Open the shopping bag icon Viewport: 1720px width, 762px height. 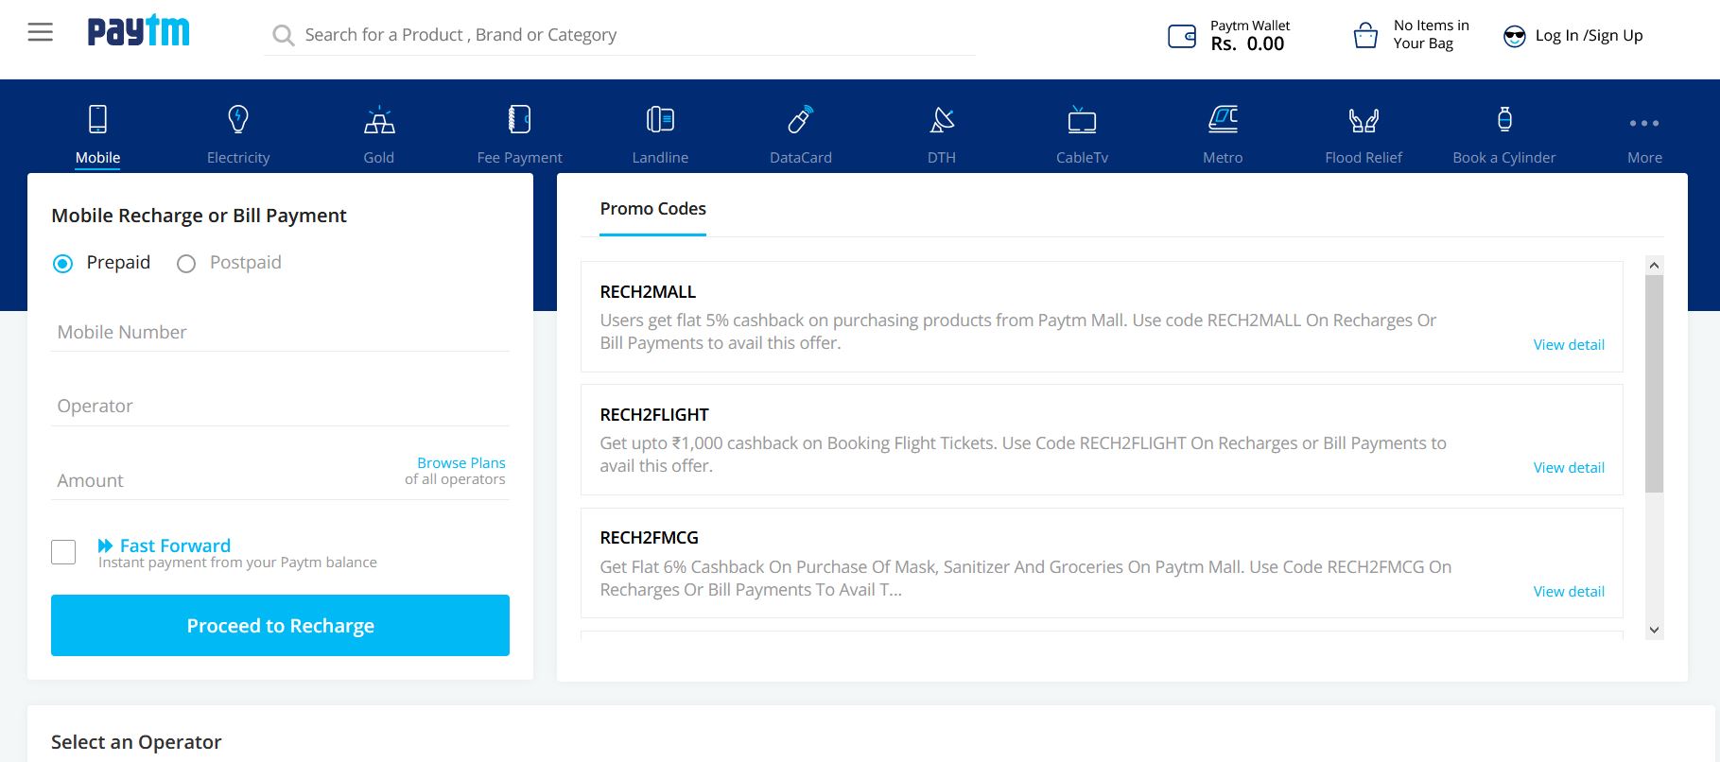tap(1365, 36)
